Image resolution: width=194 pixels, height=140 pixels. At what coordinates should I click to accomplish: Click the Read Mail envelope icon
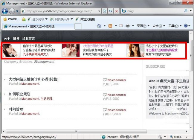[x=121, y=26]
